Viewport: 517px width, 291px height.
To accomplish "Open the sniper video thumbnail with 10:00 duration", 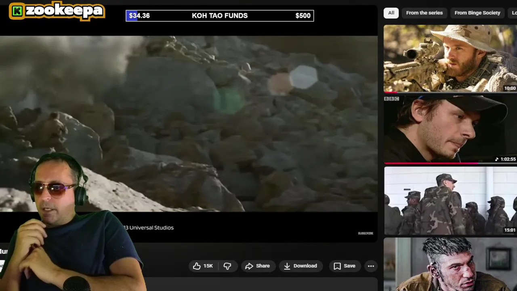I will point(450,59).
